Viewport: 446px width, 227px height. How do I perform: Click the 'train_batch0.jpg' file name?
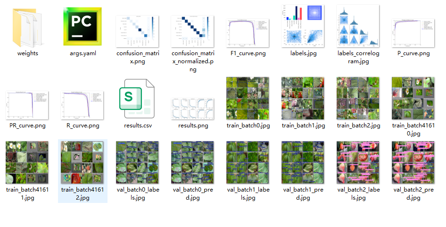click(248, 126)
